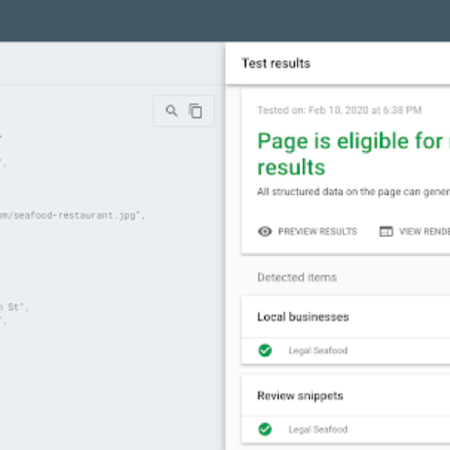Click the magnifier search icon in code panel

pos(171,111)
